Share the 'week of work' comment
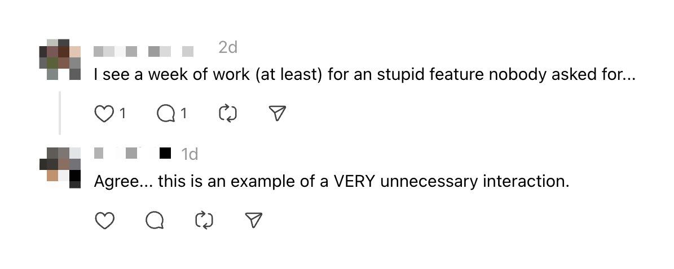Viewport: 674px width, 269px height. [278, 114]
